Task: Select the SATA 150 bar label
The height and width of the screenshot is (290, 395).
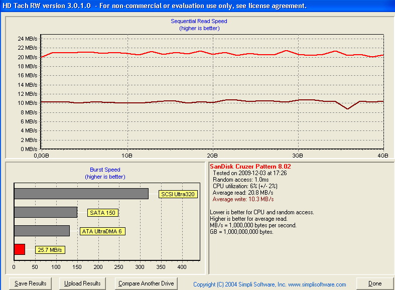Action: [102, 213]
